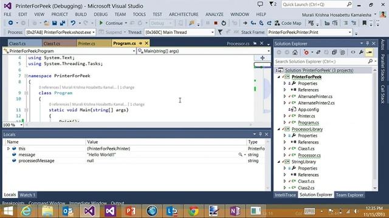Click the Step Over icon

tap(261, 23)
